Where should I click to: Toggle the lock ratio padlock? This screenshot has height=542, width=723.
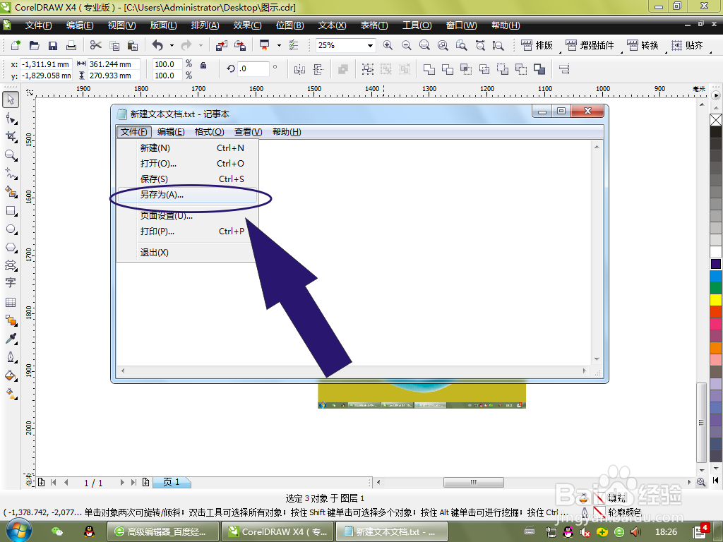(203, 65)
